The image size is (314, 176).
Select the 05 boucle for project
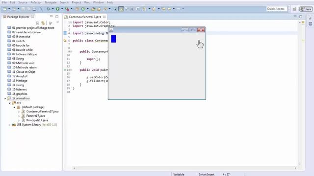click(21, 45)
